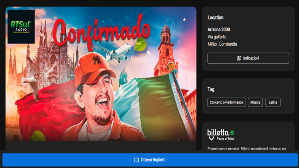The image size is (299, 168).
Task: Click the Prenota senza pensieri description
Action: (247, 149)
